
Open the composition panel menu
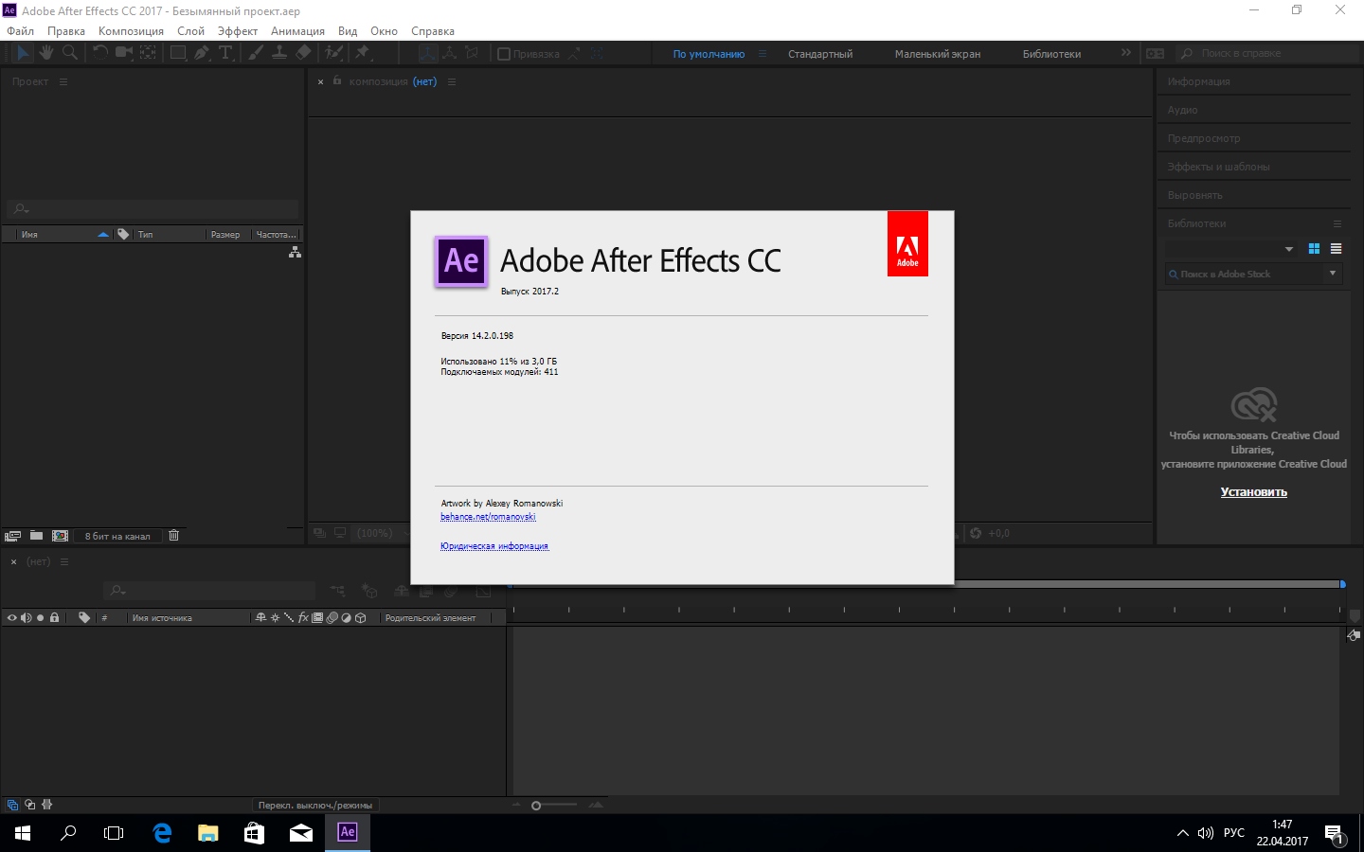pyautogui.click(x=452, y=81)
